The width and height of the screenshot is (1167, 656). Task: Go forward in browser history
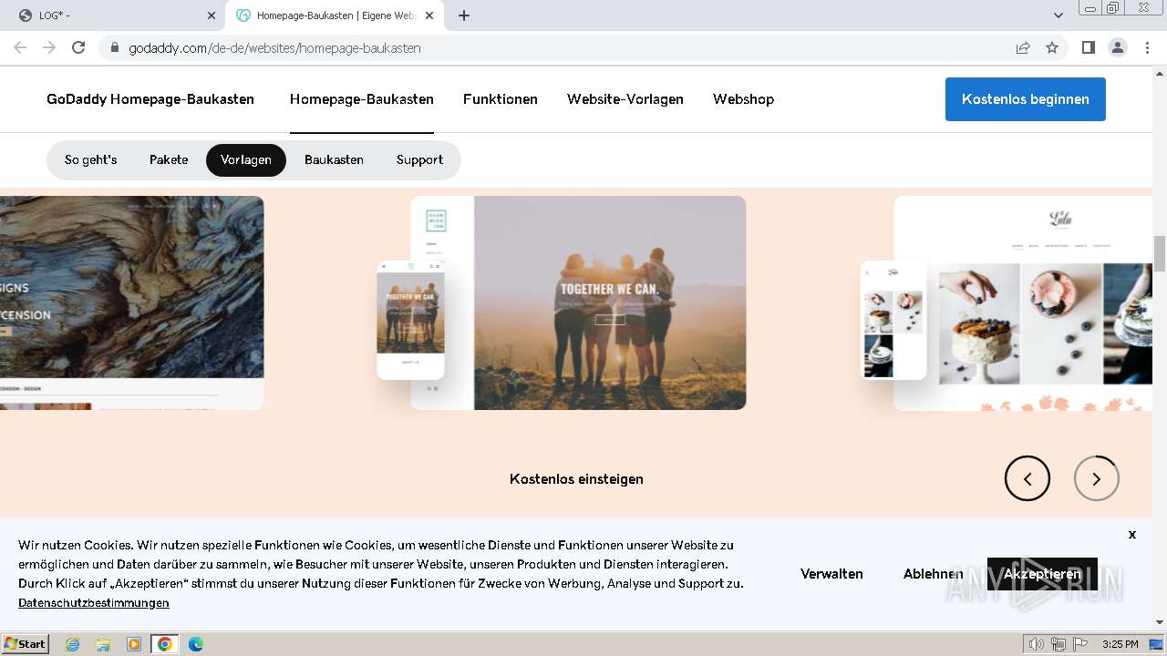(x=49, y=47)
